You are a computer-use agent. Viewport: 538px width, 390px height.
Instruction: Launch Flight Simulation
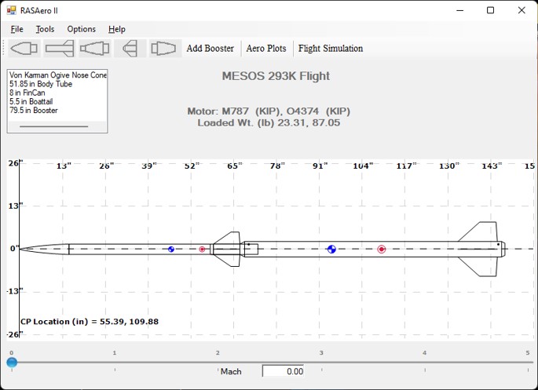click(x=331, y=49)
